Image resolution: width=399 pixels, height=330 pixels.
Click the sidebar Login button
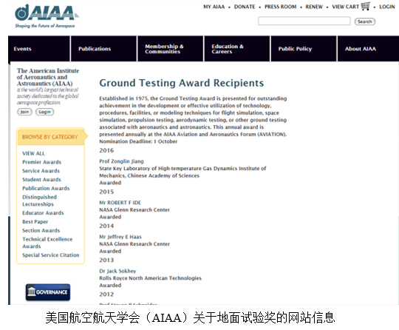click(45, 112)
